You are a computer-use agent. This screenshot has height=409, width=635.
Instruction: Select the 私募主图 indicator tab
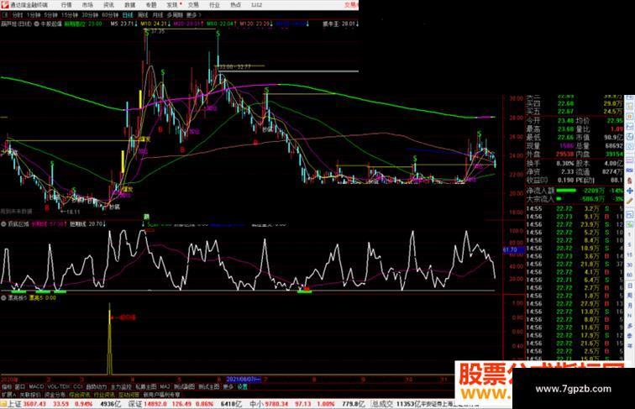tap(146, 387)
